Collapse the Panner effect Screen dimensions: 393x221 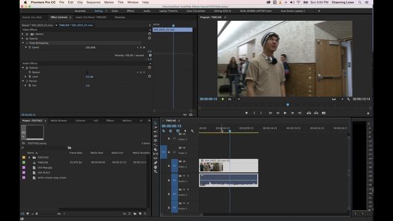[23, 81]
